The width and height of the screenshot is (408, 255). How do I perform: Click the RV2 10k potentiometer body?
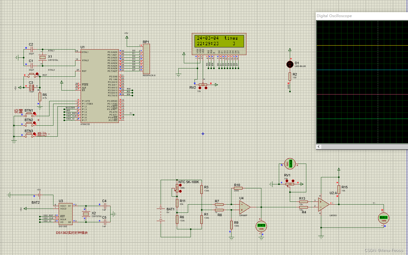203,84
